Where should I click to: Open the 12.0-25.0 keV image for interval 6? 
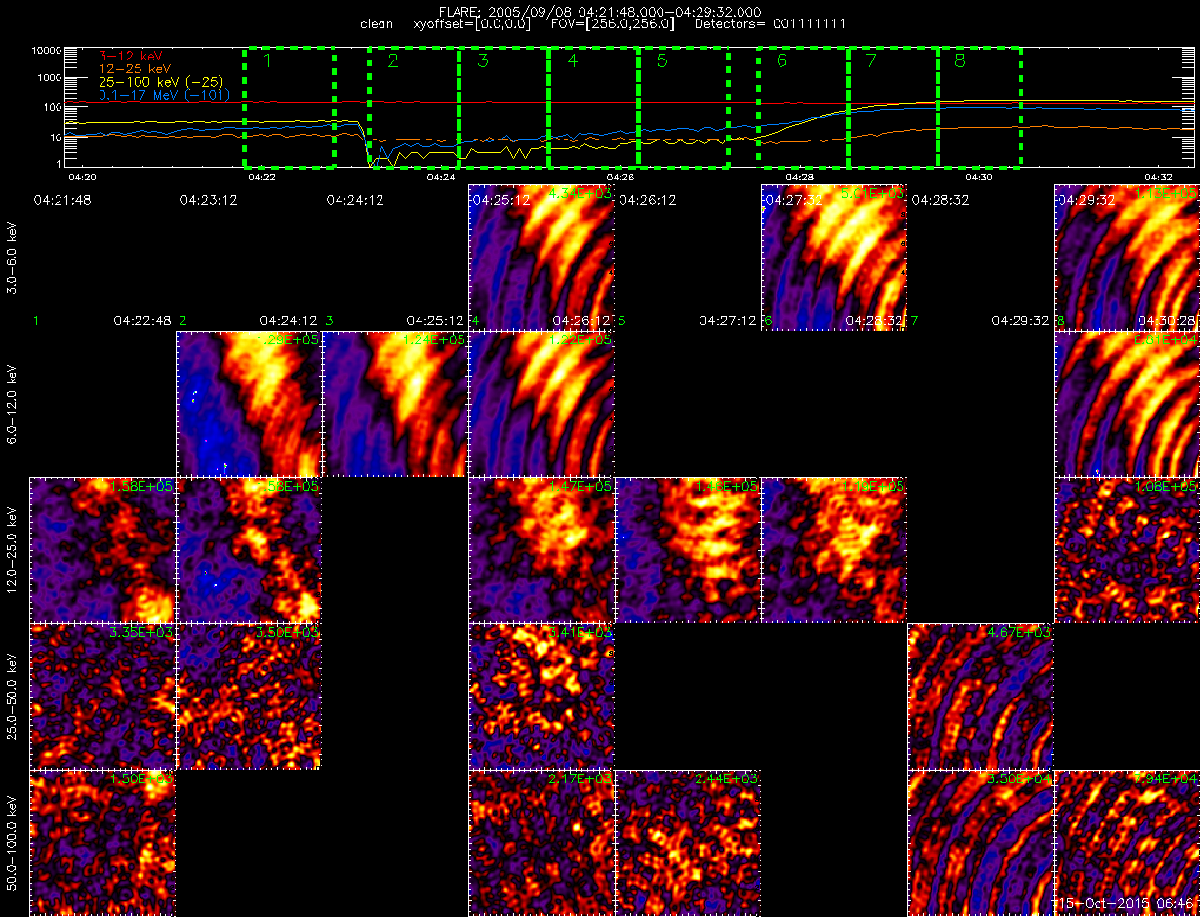pyautogui.click(x=834, y=550)
